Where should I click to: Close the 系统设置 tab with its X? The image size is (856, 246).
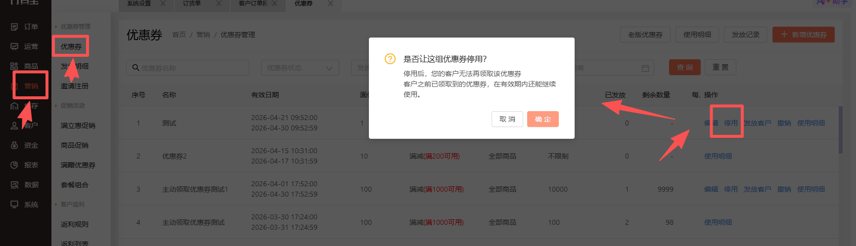163,3
